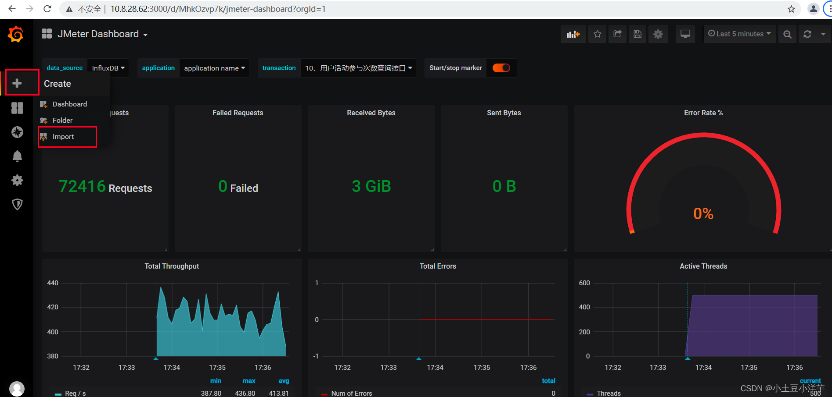Click the data_source variable label
Viewport: 832px width, 397px height.
click(65, 68)
